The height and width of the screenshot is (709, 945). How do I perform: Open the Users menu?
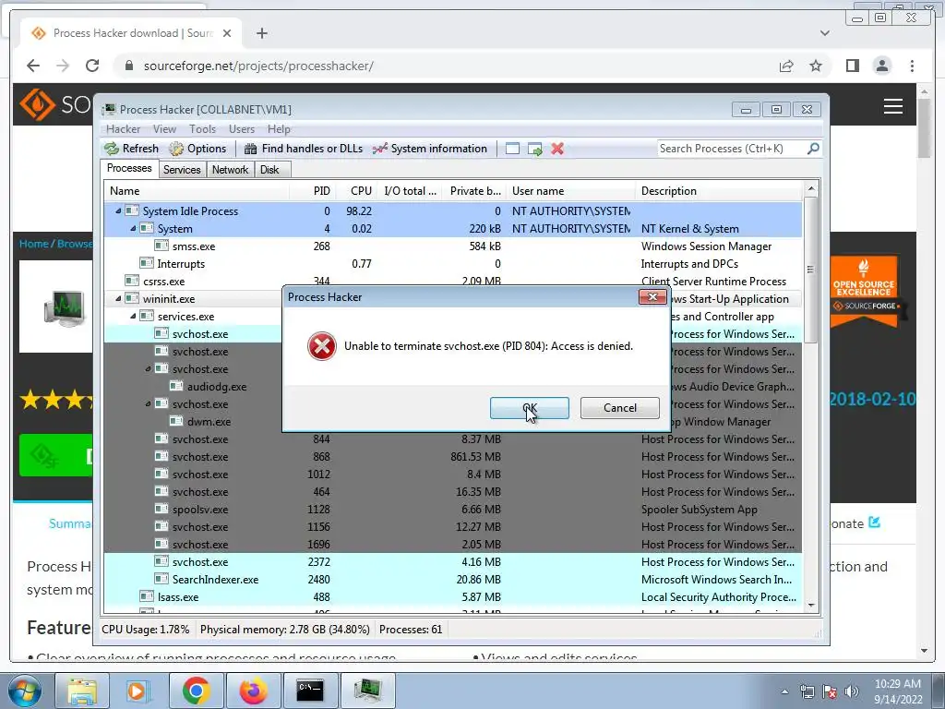tap(241, 129)
